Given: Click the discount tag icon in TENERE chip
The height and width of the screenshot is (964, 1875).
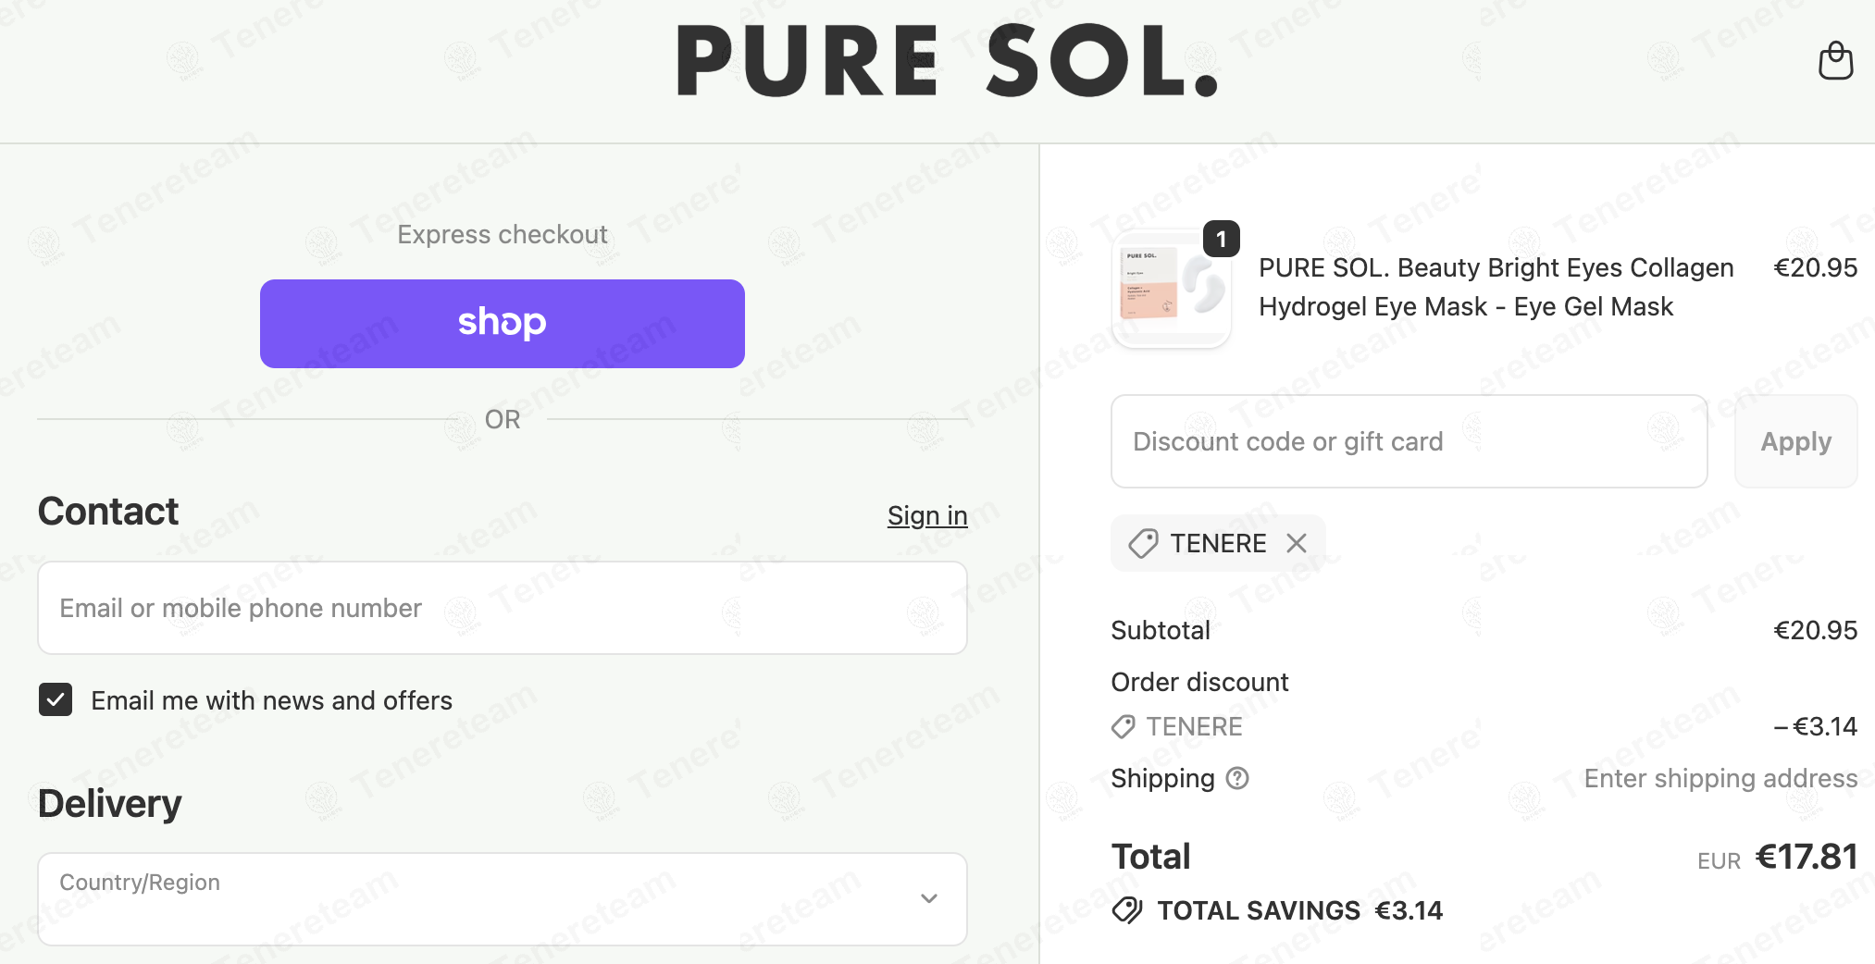Looking at the screenshot, I should [x=1143, y=543].
